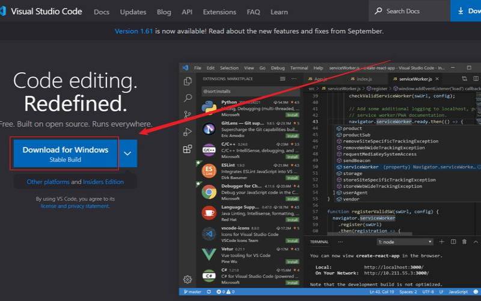
Task: Open the Other platforms link
Action: coord(48,182)
